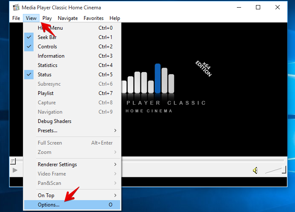Toggle the Seek Bar menu item

pos(72,37)
